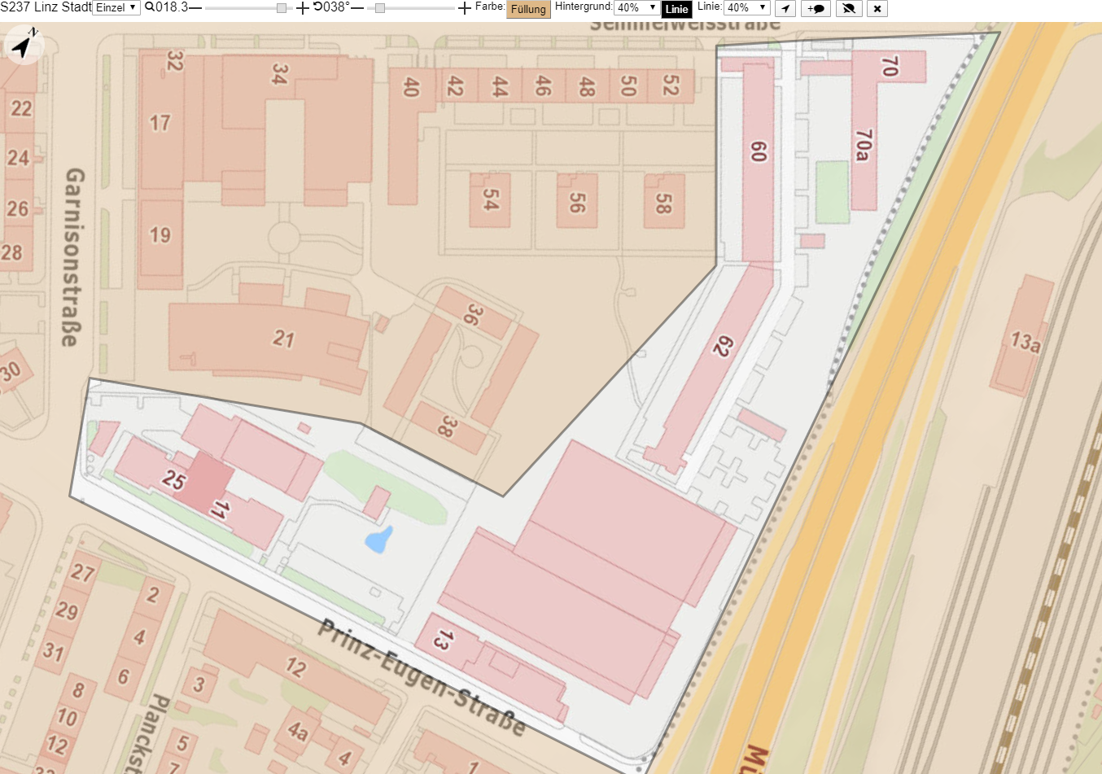
Task: Toggle the crossed-out eye hide button
Action: 849,9
